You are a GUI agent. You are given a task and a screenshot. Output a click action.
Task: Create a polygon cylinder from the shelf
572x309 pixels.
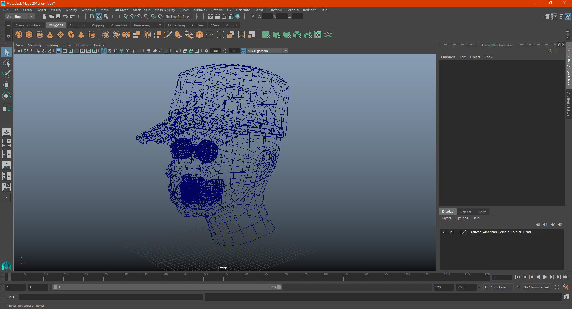(x=40, y=35)
